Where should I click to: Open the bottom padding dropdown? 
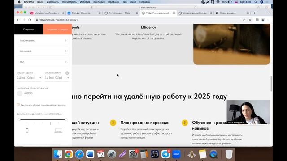pyautogui.click(x=57, y=78)
